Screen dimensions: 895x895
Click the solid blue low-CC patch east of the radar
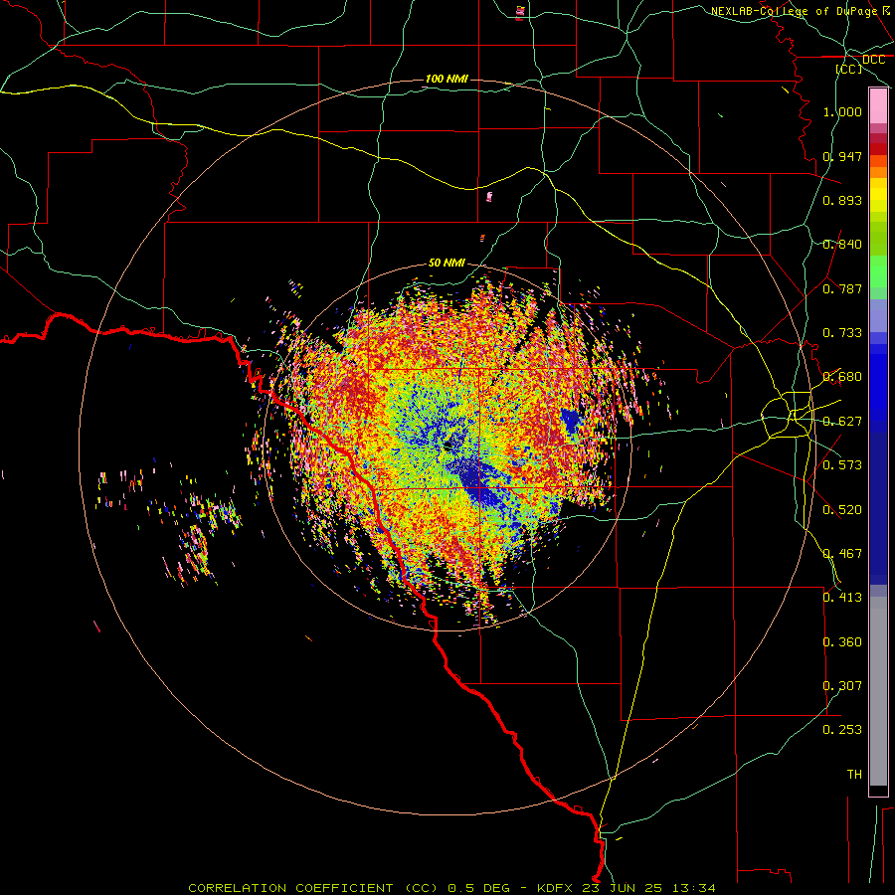point(570,423)
